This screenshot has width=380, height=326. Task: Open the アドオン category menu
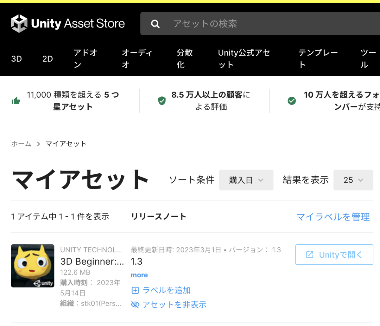click(x=85, y=59)
